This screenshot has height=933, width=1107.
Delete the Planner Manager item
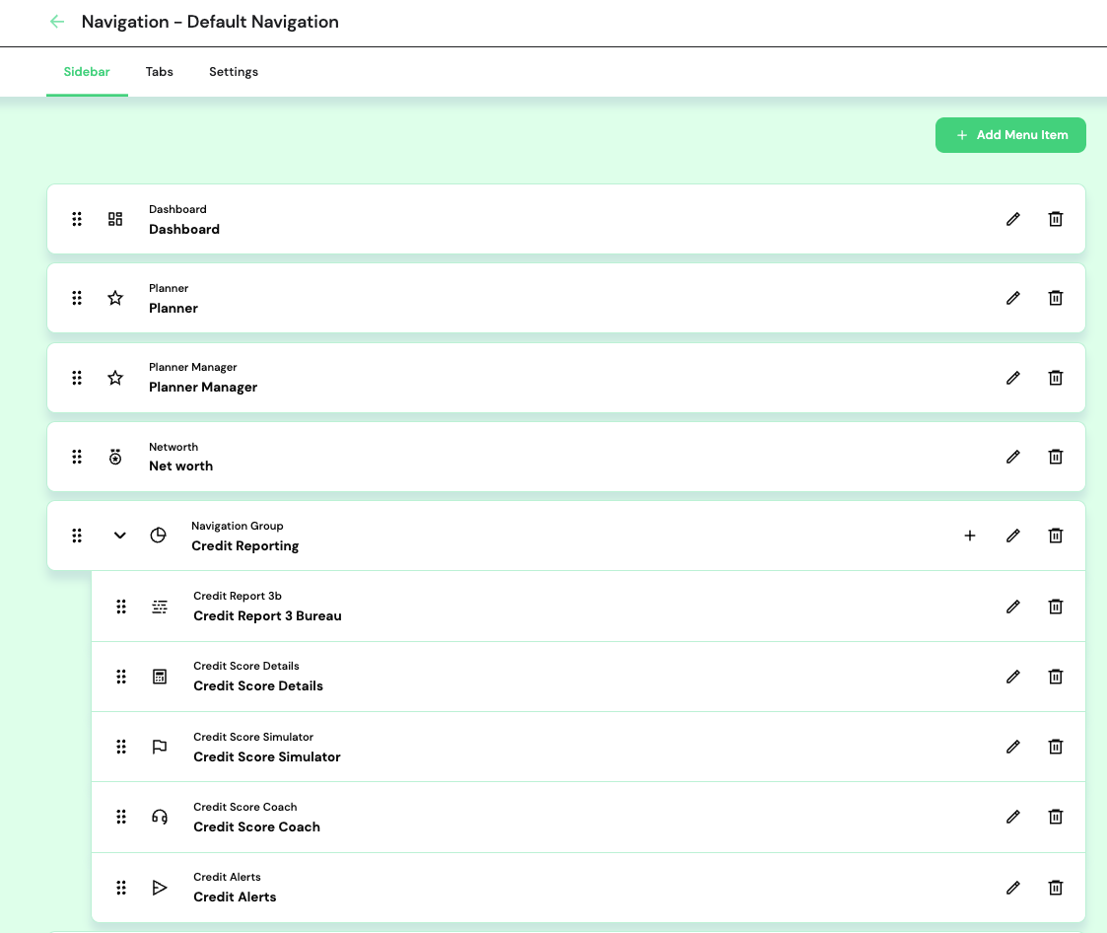(1056, 378)
